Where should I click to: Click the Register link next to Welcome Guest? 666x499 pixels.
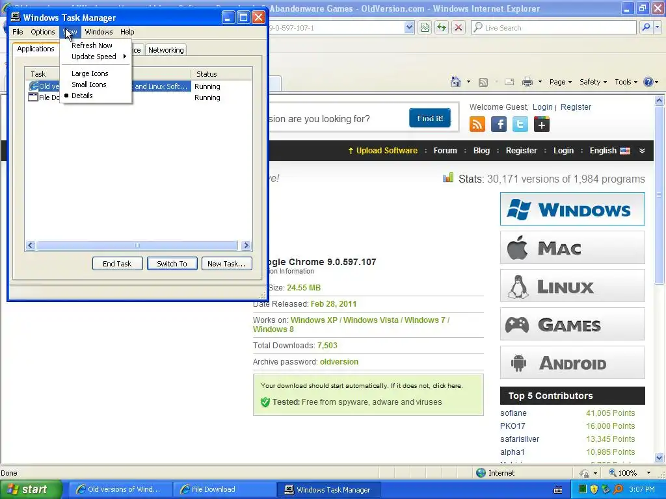tap(576, 107)
